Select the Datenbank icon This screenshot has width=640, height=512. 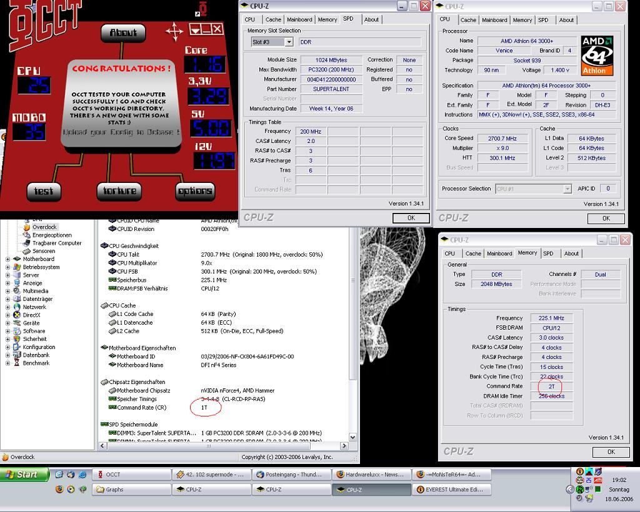coord(17,355)
